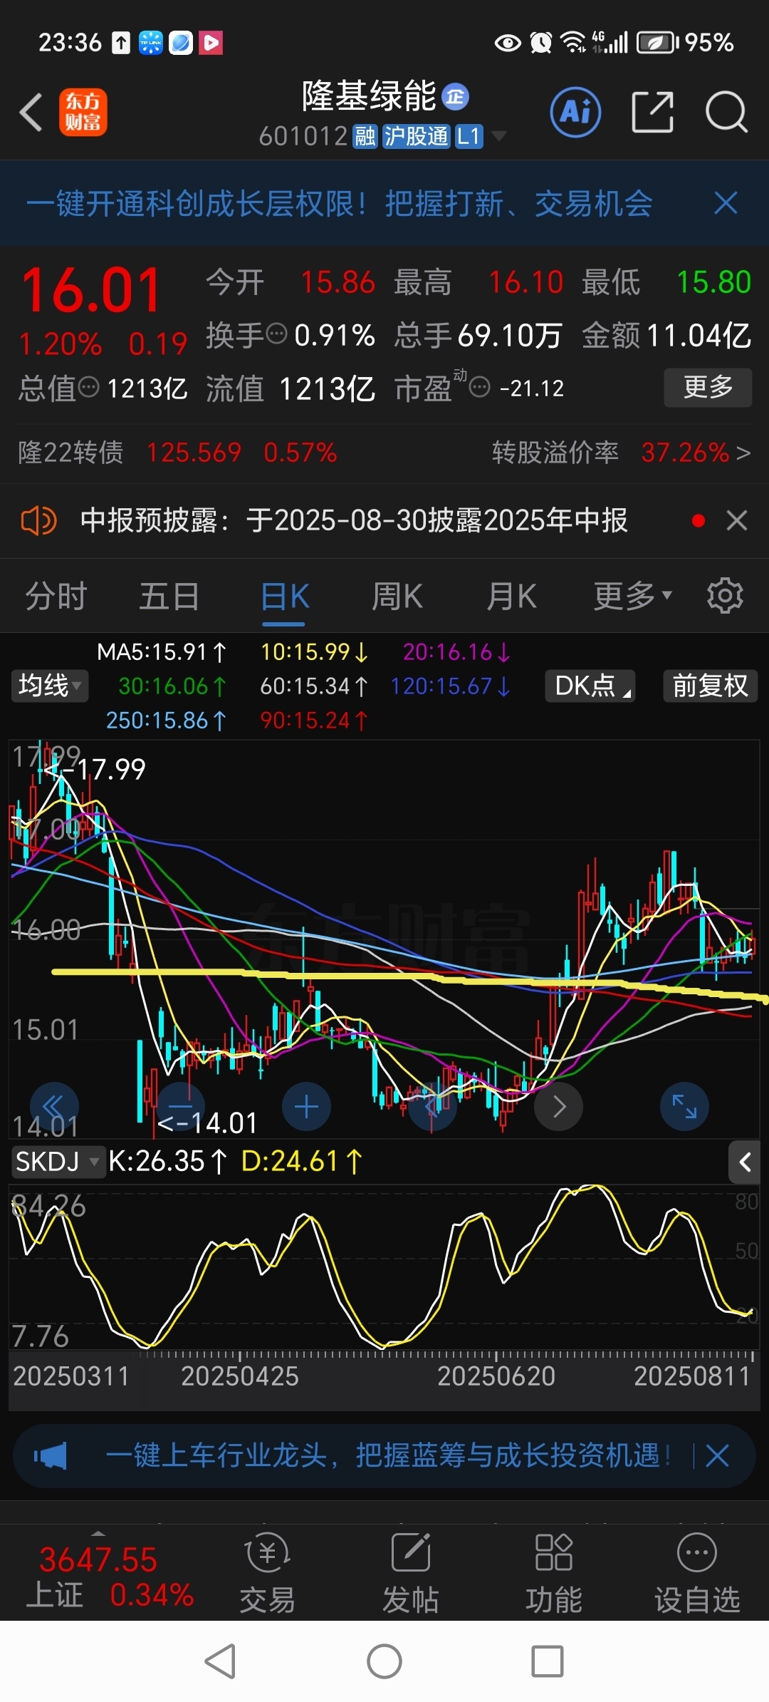Close the 科创成长层 banner
The height and width of the screenshot is (1702, 769).
(x=726, y=203)
